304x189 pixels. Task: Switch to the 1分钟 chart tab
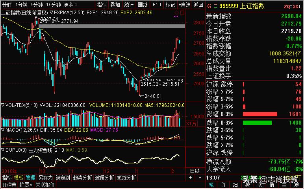pos(21,5)
